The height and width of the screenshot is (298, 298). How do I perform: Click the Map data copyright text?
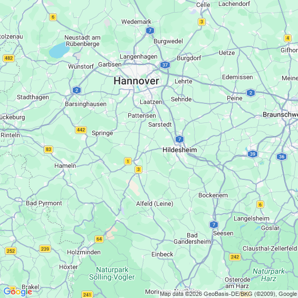[x=229, y=294]
